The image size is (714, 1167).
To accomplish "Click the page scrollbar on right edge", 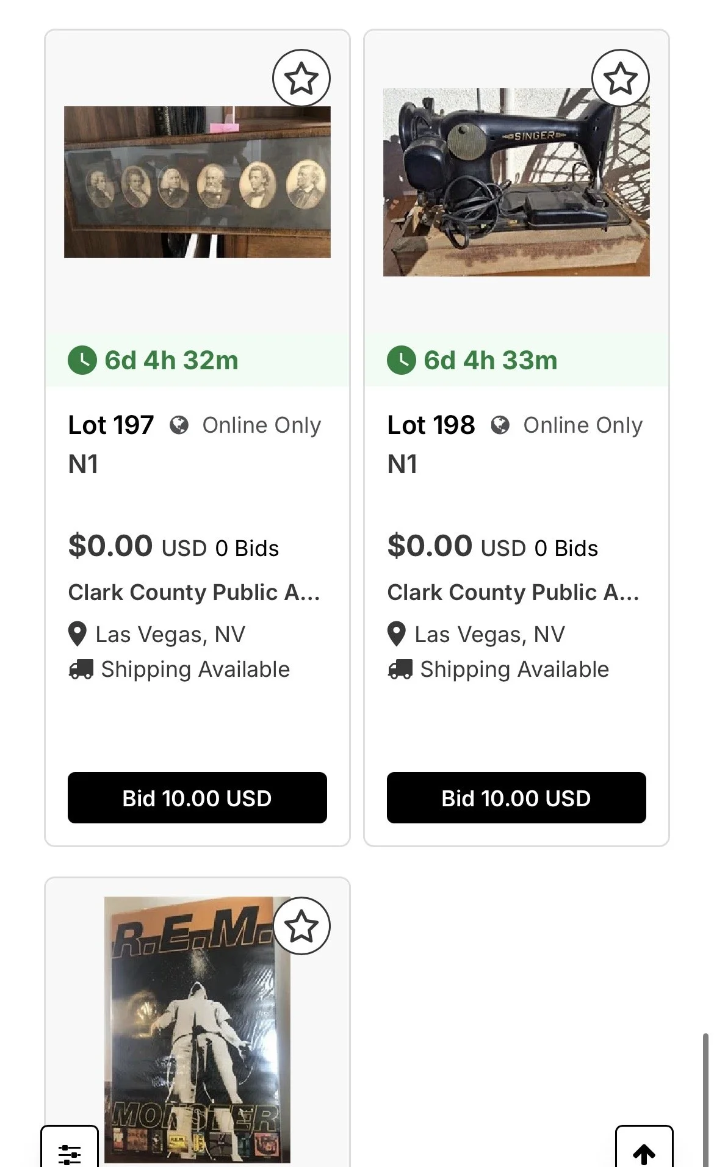I will pyautogui.click(x=706, y=1099).
